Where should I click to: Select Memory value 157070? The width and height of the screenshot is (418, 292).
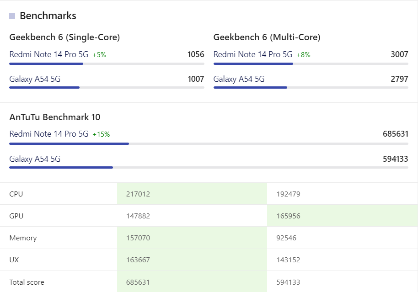(x=138, y=238)
